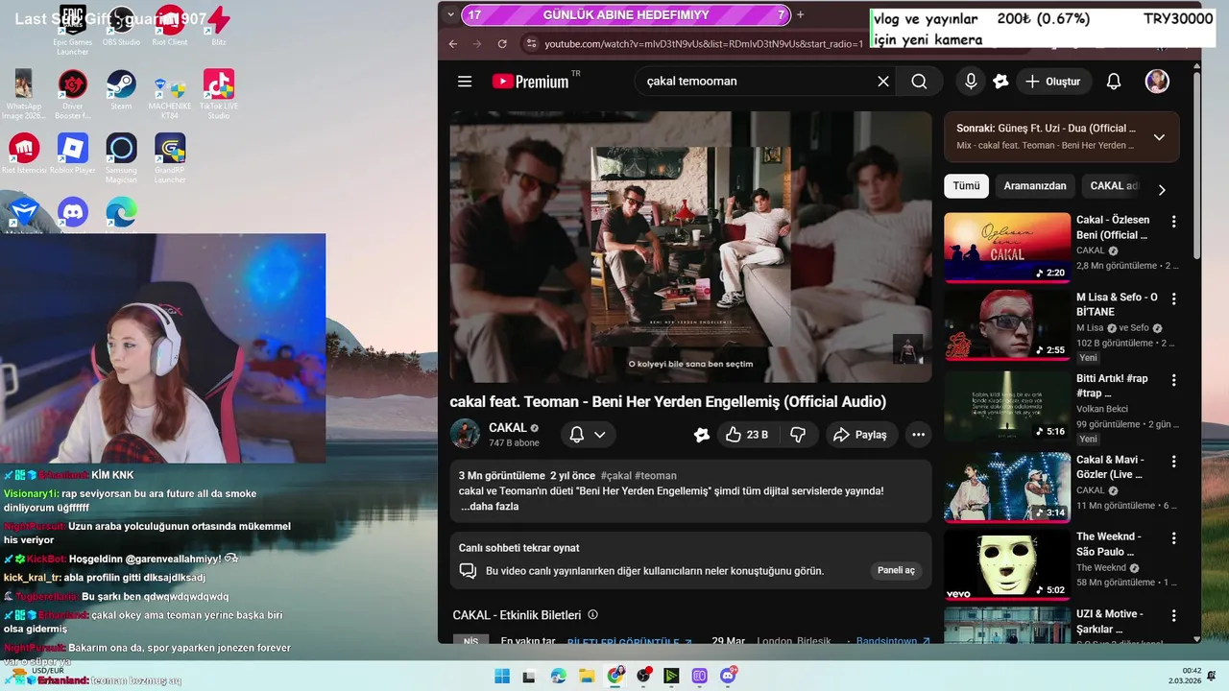The image size is (1229, 691).
Task: Open The Weeknd - São Paulo video title
Action: [1109, 544]
